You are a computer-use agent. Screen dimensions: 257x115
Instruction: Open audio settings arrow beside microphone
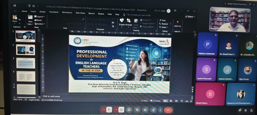104,110
